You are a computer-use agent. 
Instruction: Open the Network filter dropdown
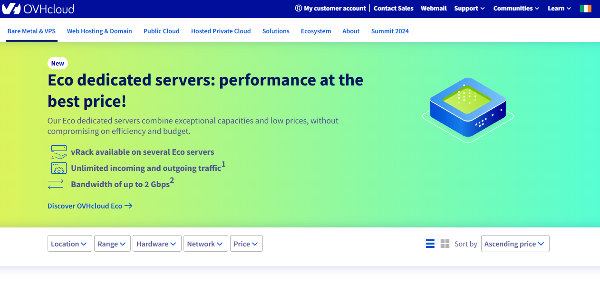205,243
